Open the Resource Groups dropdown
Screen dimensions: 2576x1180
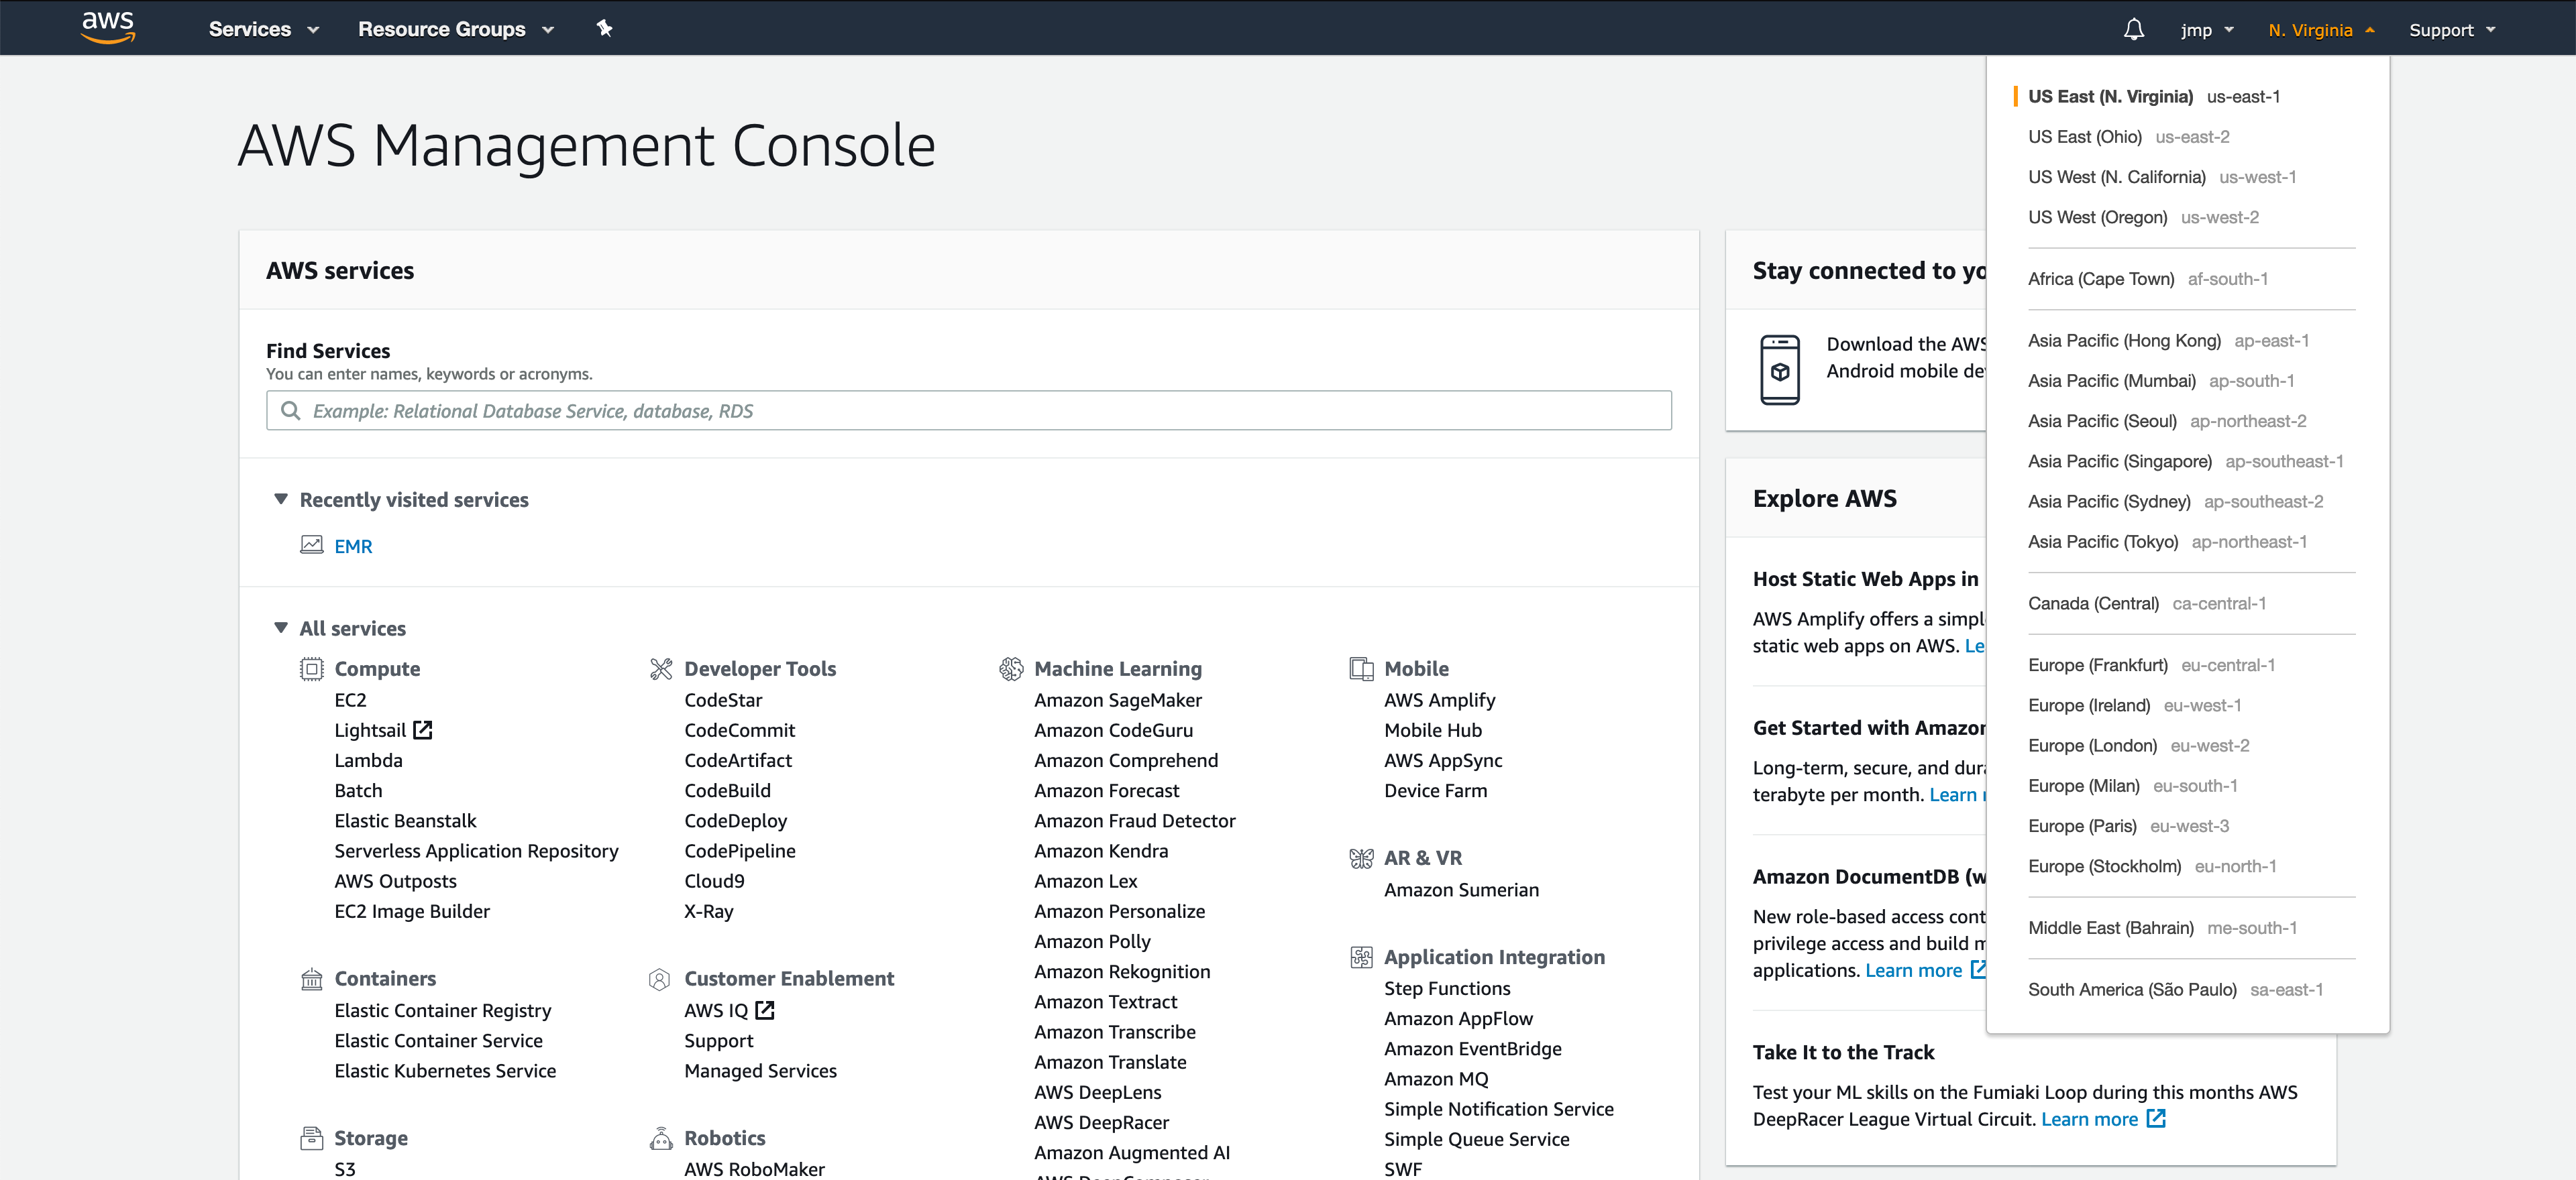click(455, 29)
